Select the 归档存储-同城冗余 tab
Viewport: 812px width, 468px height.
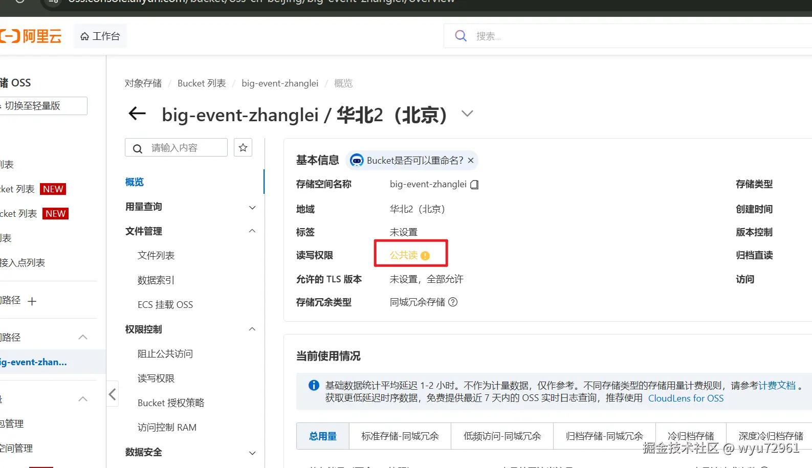(604, 436)
